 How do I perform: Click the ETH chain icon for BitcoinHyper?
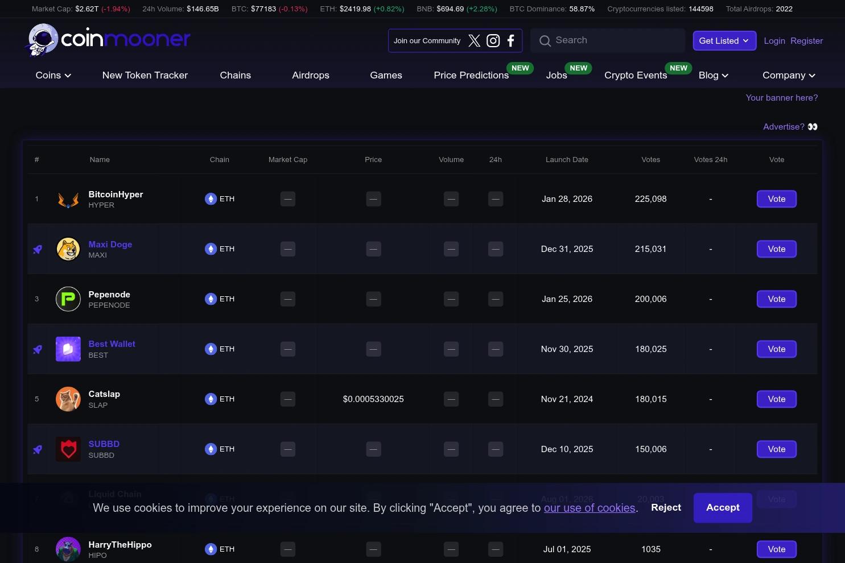pos(211,199)
